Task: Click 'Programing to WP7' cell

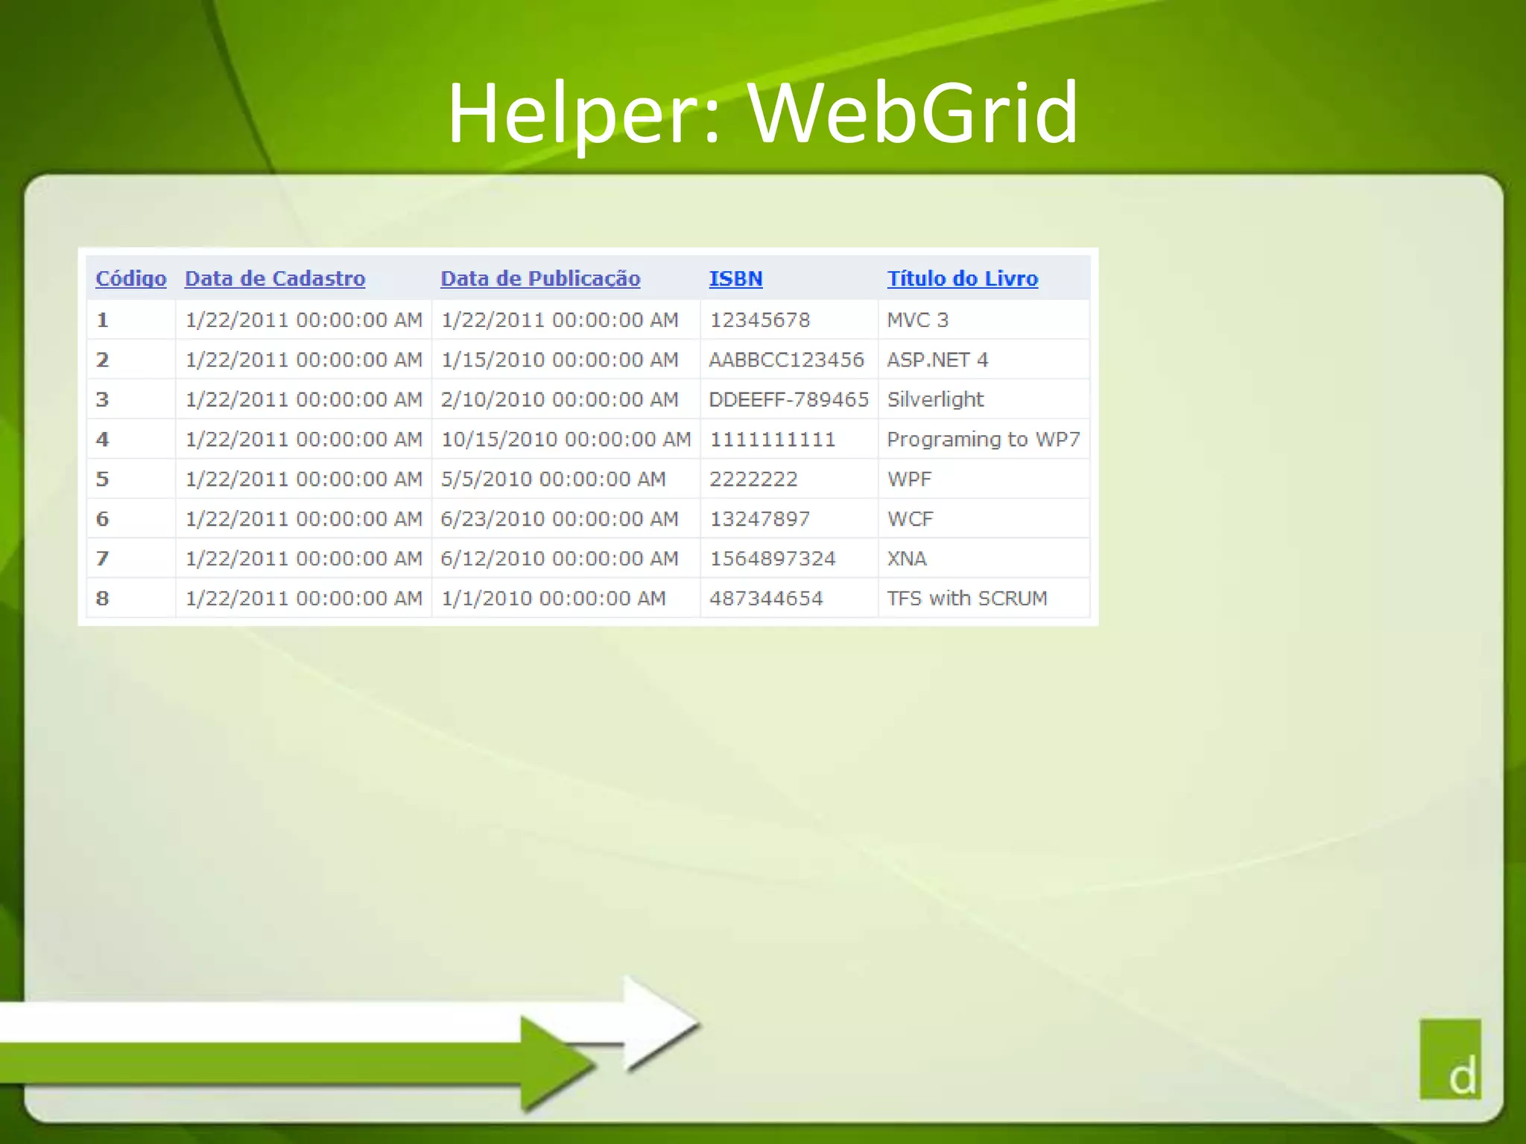Action: tap(984, 439)
